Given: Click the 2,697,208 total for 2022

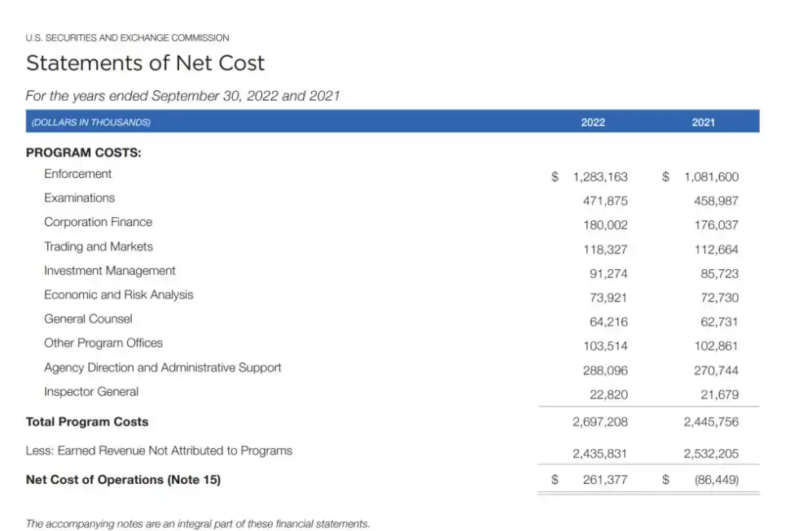Looking at the screenshot, I should [x=600, y=422].
